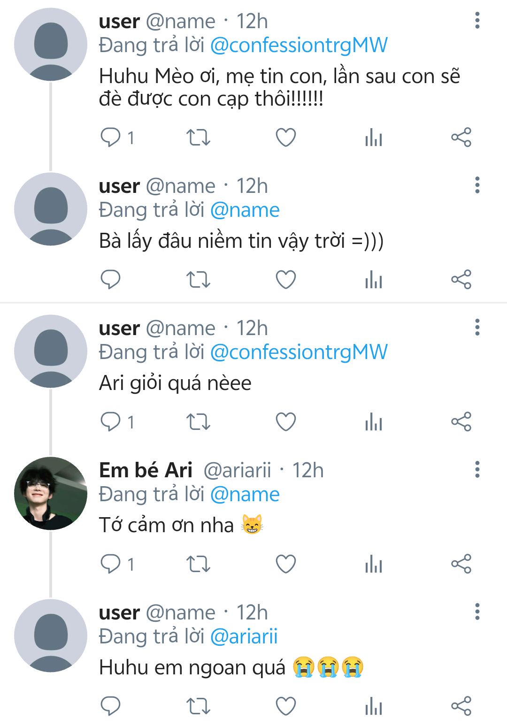The image size is (507, 726).
Task: Retweet the "Huhu Mèo ơi" tweet
Action: [x=198, y=138]
